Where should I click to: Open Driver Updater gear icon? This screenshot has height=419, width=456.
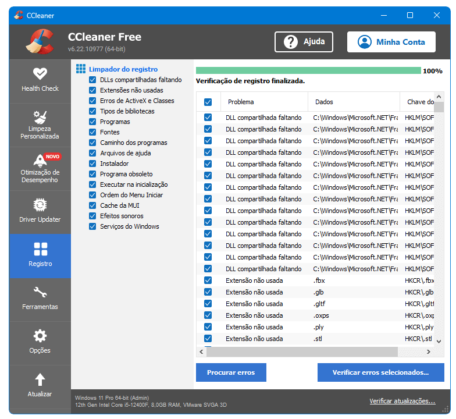40,205
